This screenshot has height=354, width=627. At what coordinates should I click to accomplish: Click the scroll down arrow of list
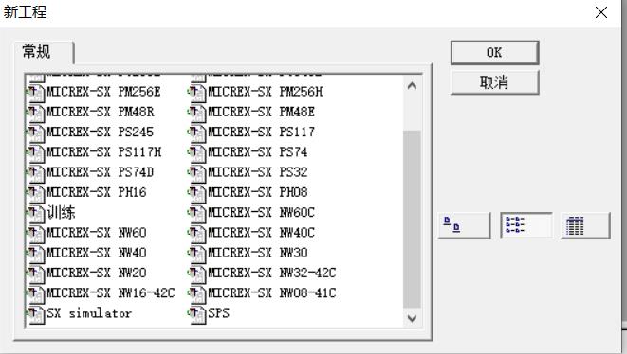point(412,318)
